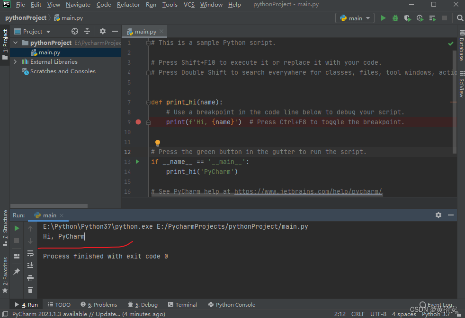Open the Refactor menu
The image size is (465, 318).
coord(128,5)
